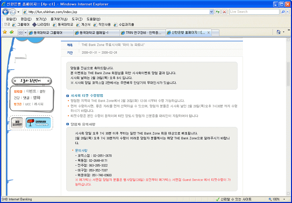Open the 그룹웨어 links bar bookmark
Viewport: 292px width, 203px height.
coord(21,24)
